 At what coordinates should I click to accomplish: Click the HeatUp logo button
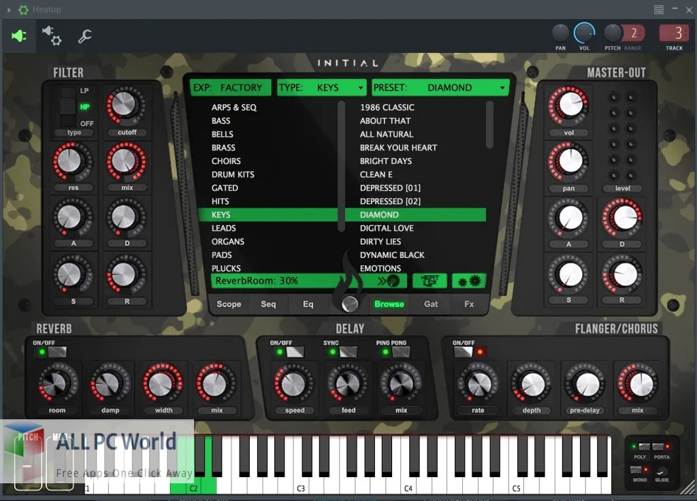pyautogui.click(x=429, y=281)
